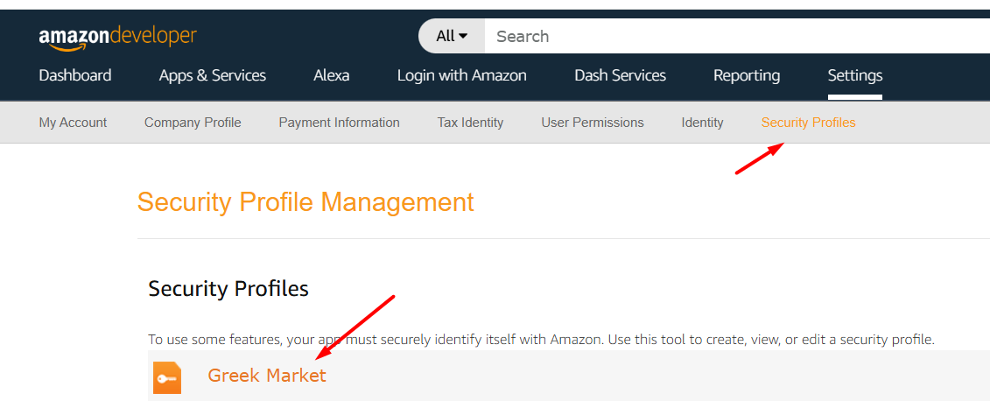Click the Search input field
Screen dimensions: 990x401
point(735,36)
